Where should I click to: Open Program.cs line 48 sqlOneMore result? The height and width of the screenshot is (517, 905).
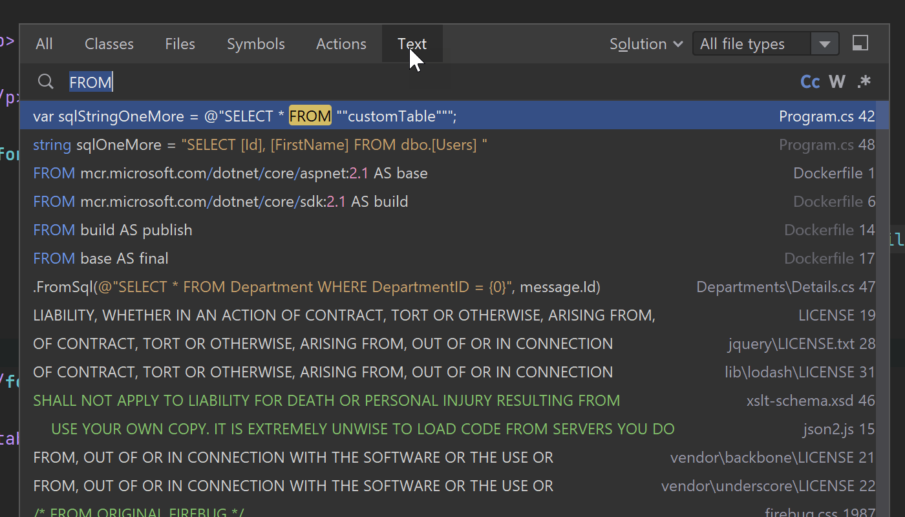[388, 145]
